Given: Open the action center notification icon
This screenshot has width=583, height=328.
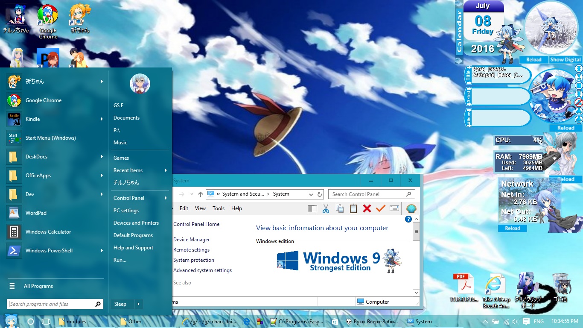Looking at the screenshot, I should 526,321.
